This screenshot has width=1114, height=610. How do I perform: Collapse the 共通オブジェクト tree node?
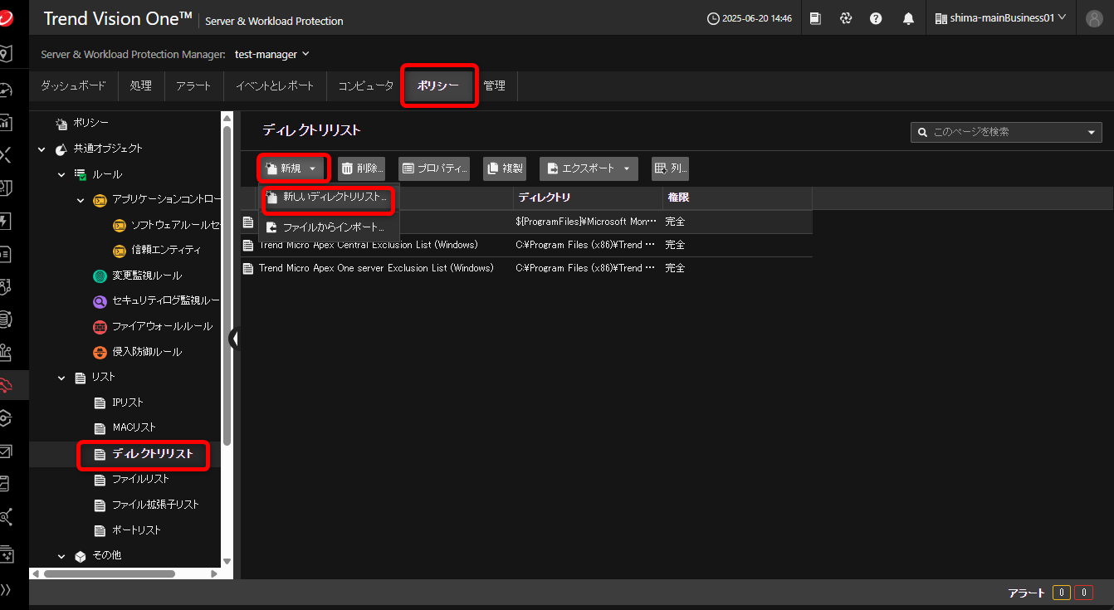pyautogui.click(x=42, y=149)
